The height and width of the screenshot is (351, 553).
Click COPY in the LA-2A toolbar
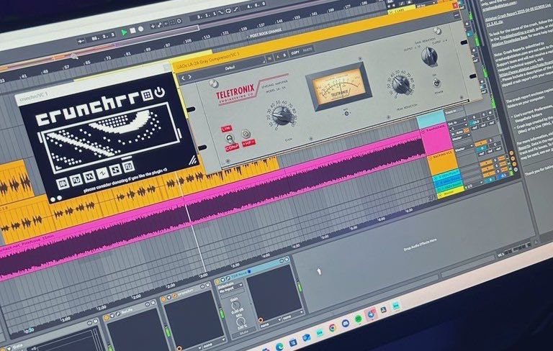pyautogui.click(x=295, y=53)
